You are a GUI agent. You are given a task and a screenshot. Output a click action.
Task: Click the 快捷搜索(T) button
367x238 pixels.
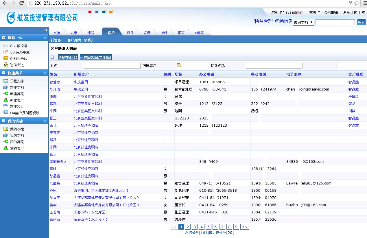point(68,57)
